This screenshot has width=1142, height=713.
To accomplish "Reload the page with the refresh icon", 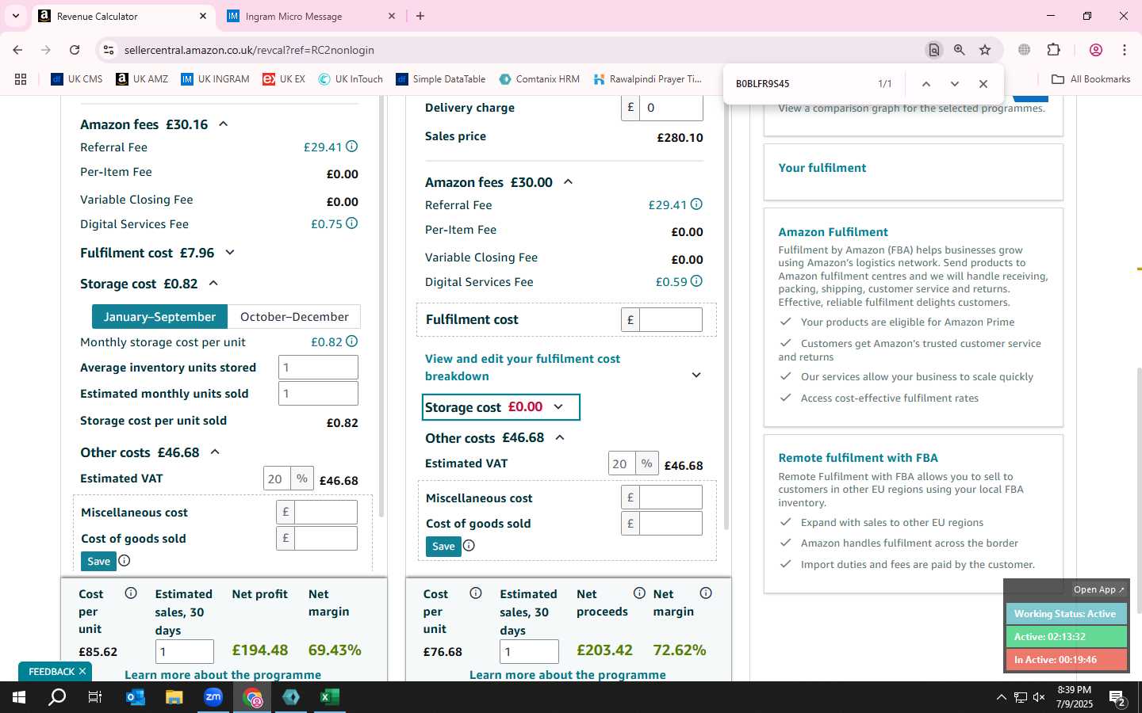I will pyautogui.click(x=75, y=50).
